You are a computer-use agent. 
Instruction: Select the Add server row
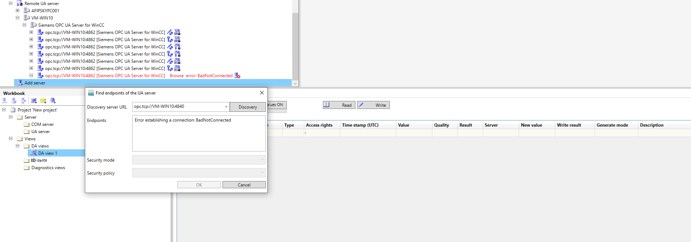(153, 83)
